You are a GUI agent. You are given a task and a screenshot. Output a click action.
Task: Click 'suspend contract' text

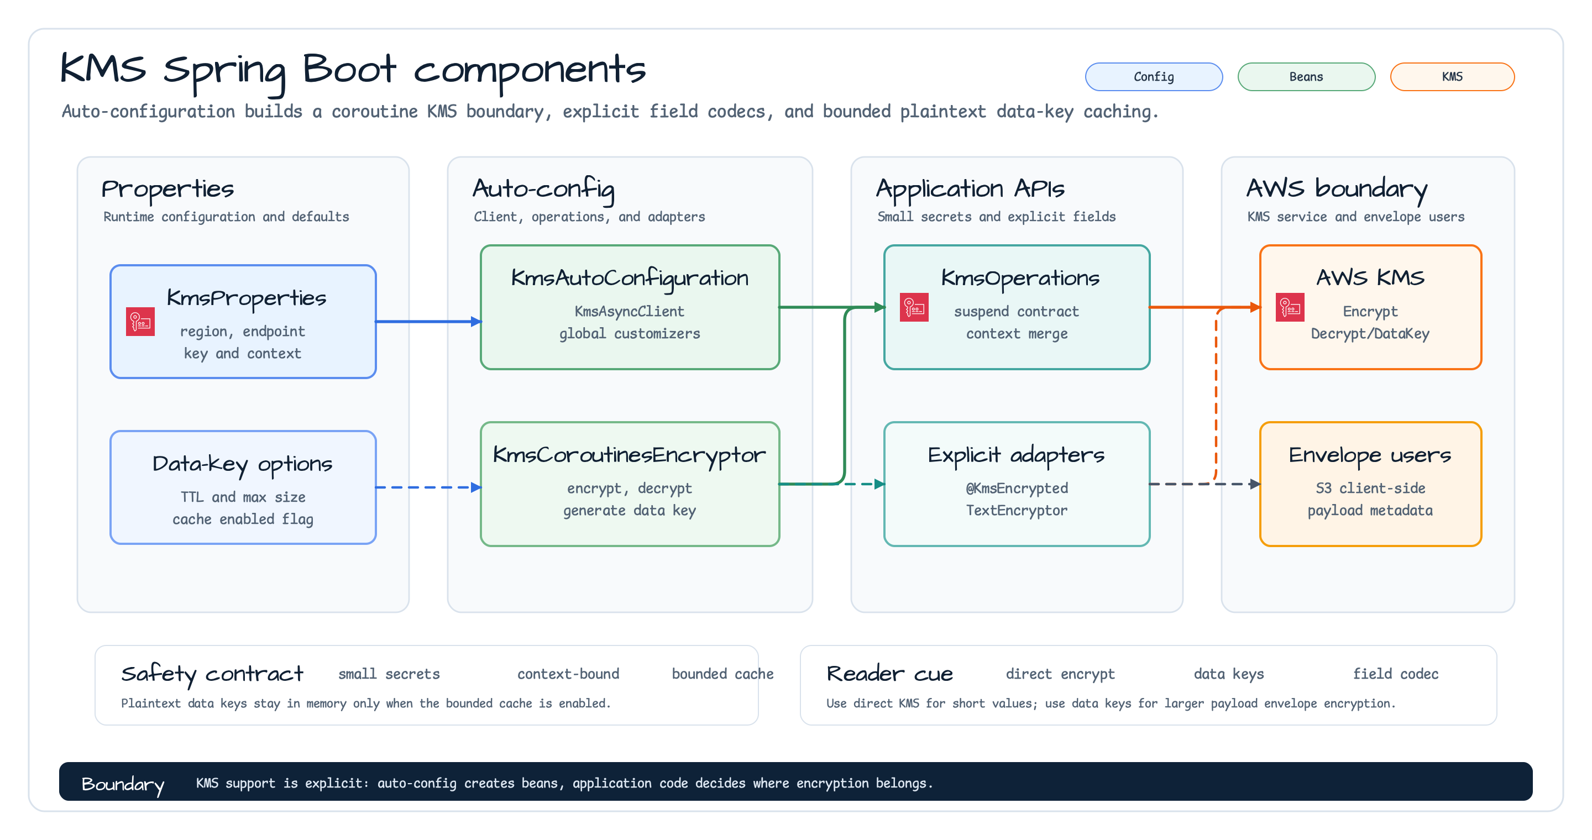click(x=1016, y=312)
